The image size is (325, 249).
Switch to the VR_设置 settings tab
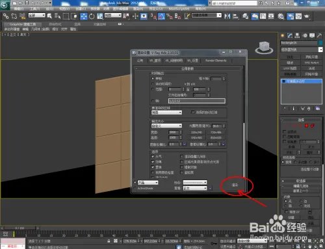coord(192,60)
